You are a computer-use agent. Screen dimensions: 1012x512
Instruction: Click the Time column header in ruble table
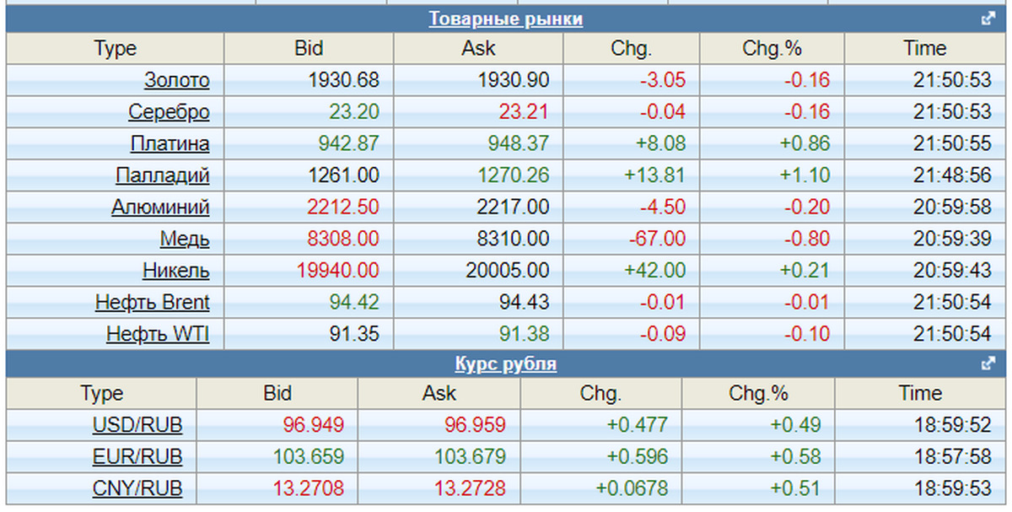920,393
